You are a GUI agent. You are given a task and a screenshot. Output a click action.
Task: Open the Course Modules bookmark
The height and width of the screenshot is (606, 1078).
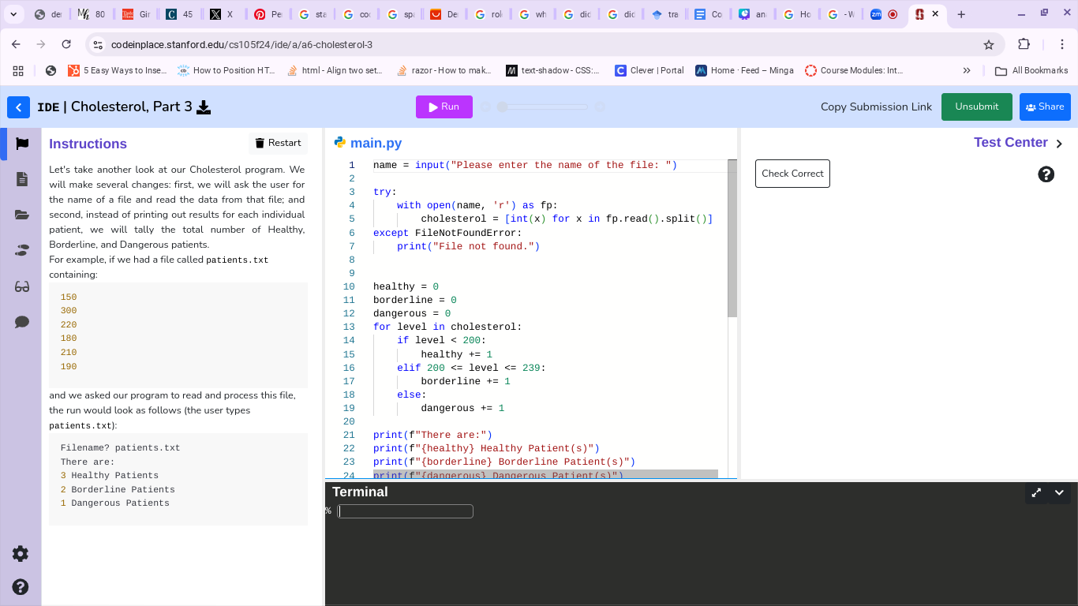click(854, 70)
